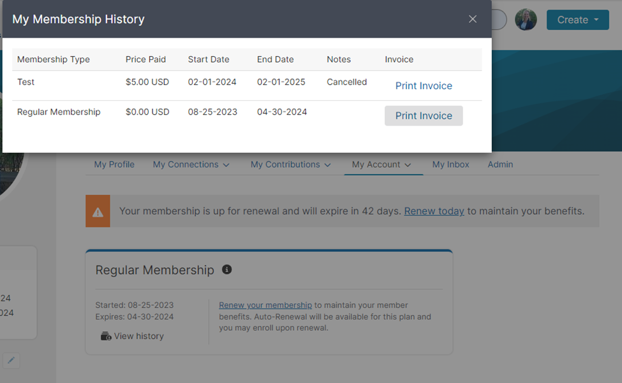The image size is (622, 383).
Task: Click the Renew your membership link
Action: point(265,305)
